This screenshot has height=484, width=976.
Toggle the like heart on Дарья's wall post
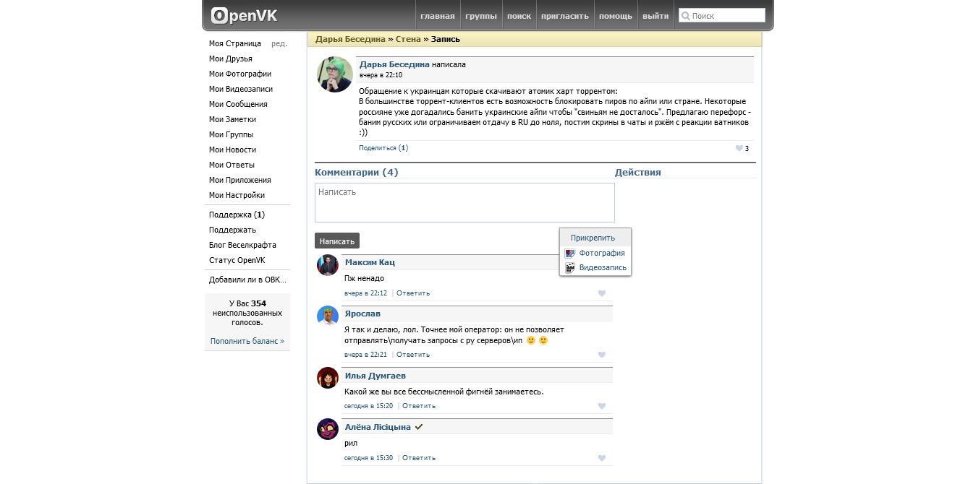740,148
